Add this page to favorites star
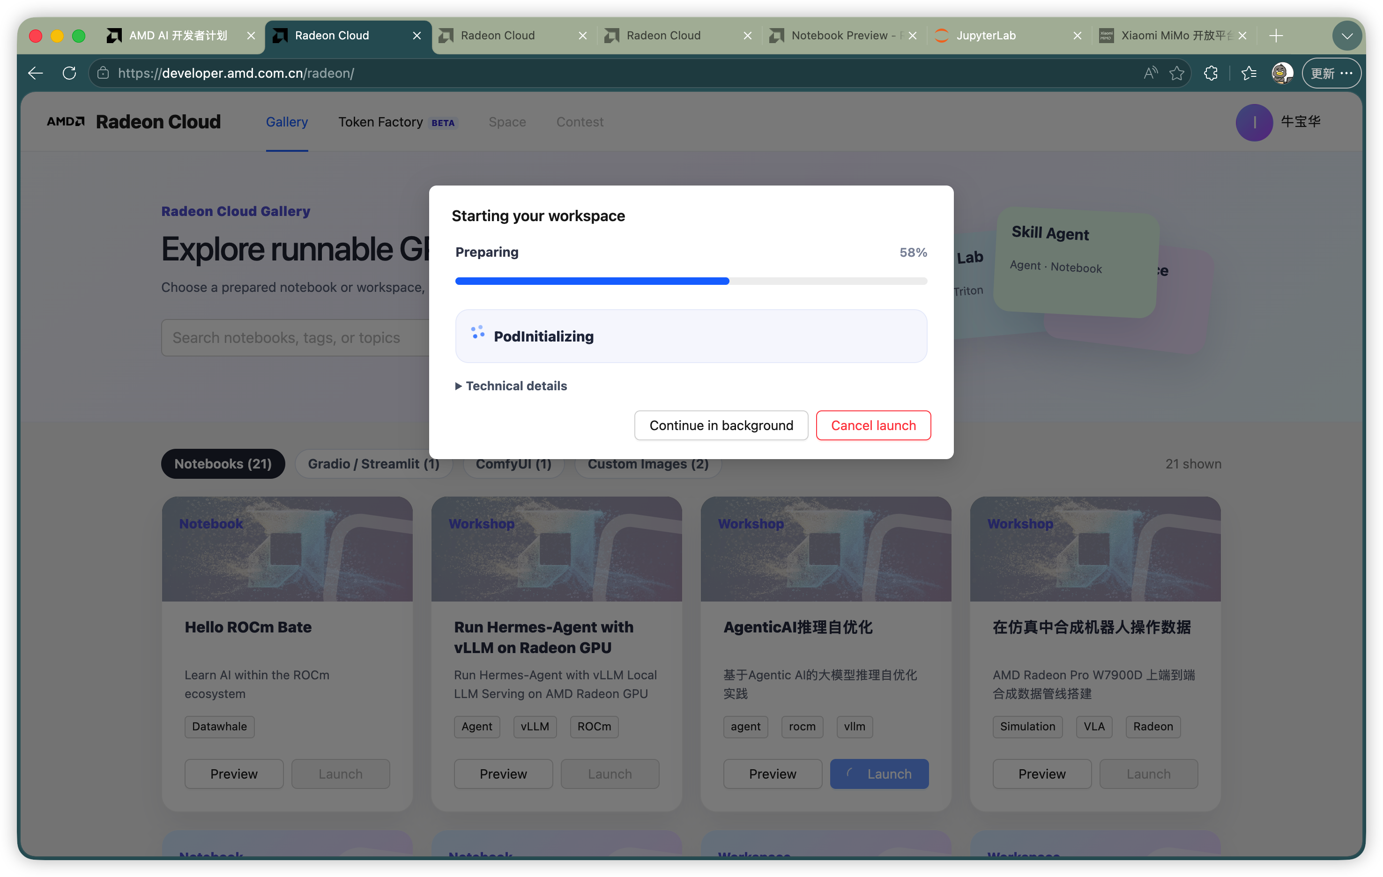This screenshot has height=877, width=1383. [x=1177, y=73]
